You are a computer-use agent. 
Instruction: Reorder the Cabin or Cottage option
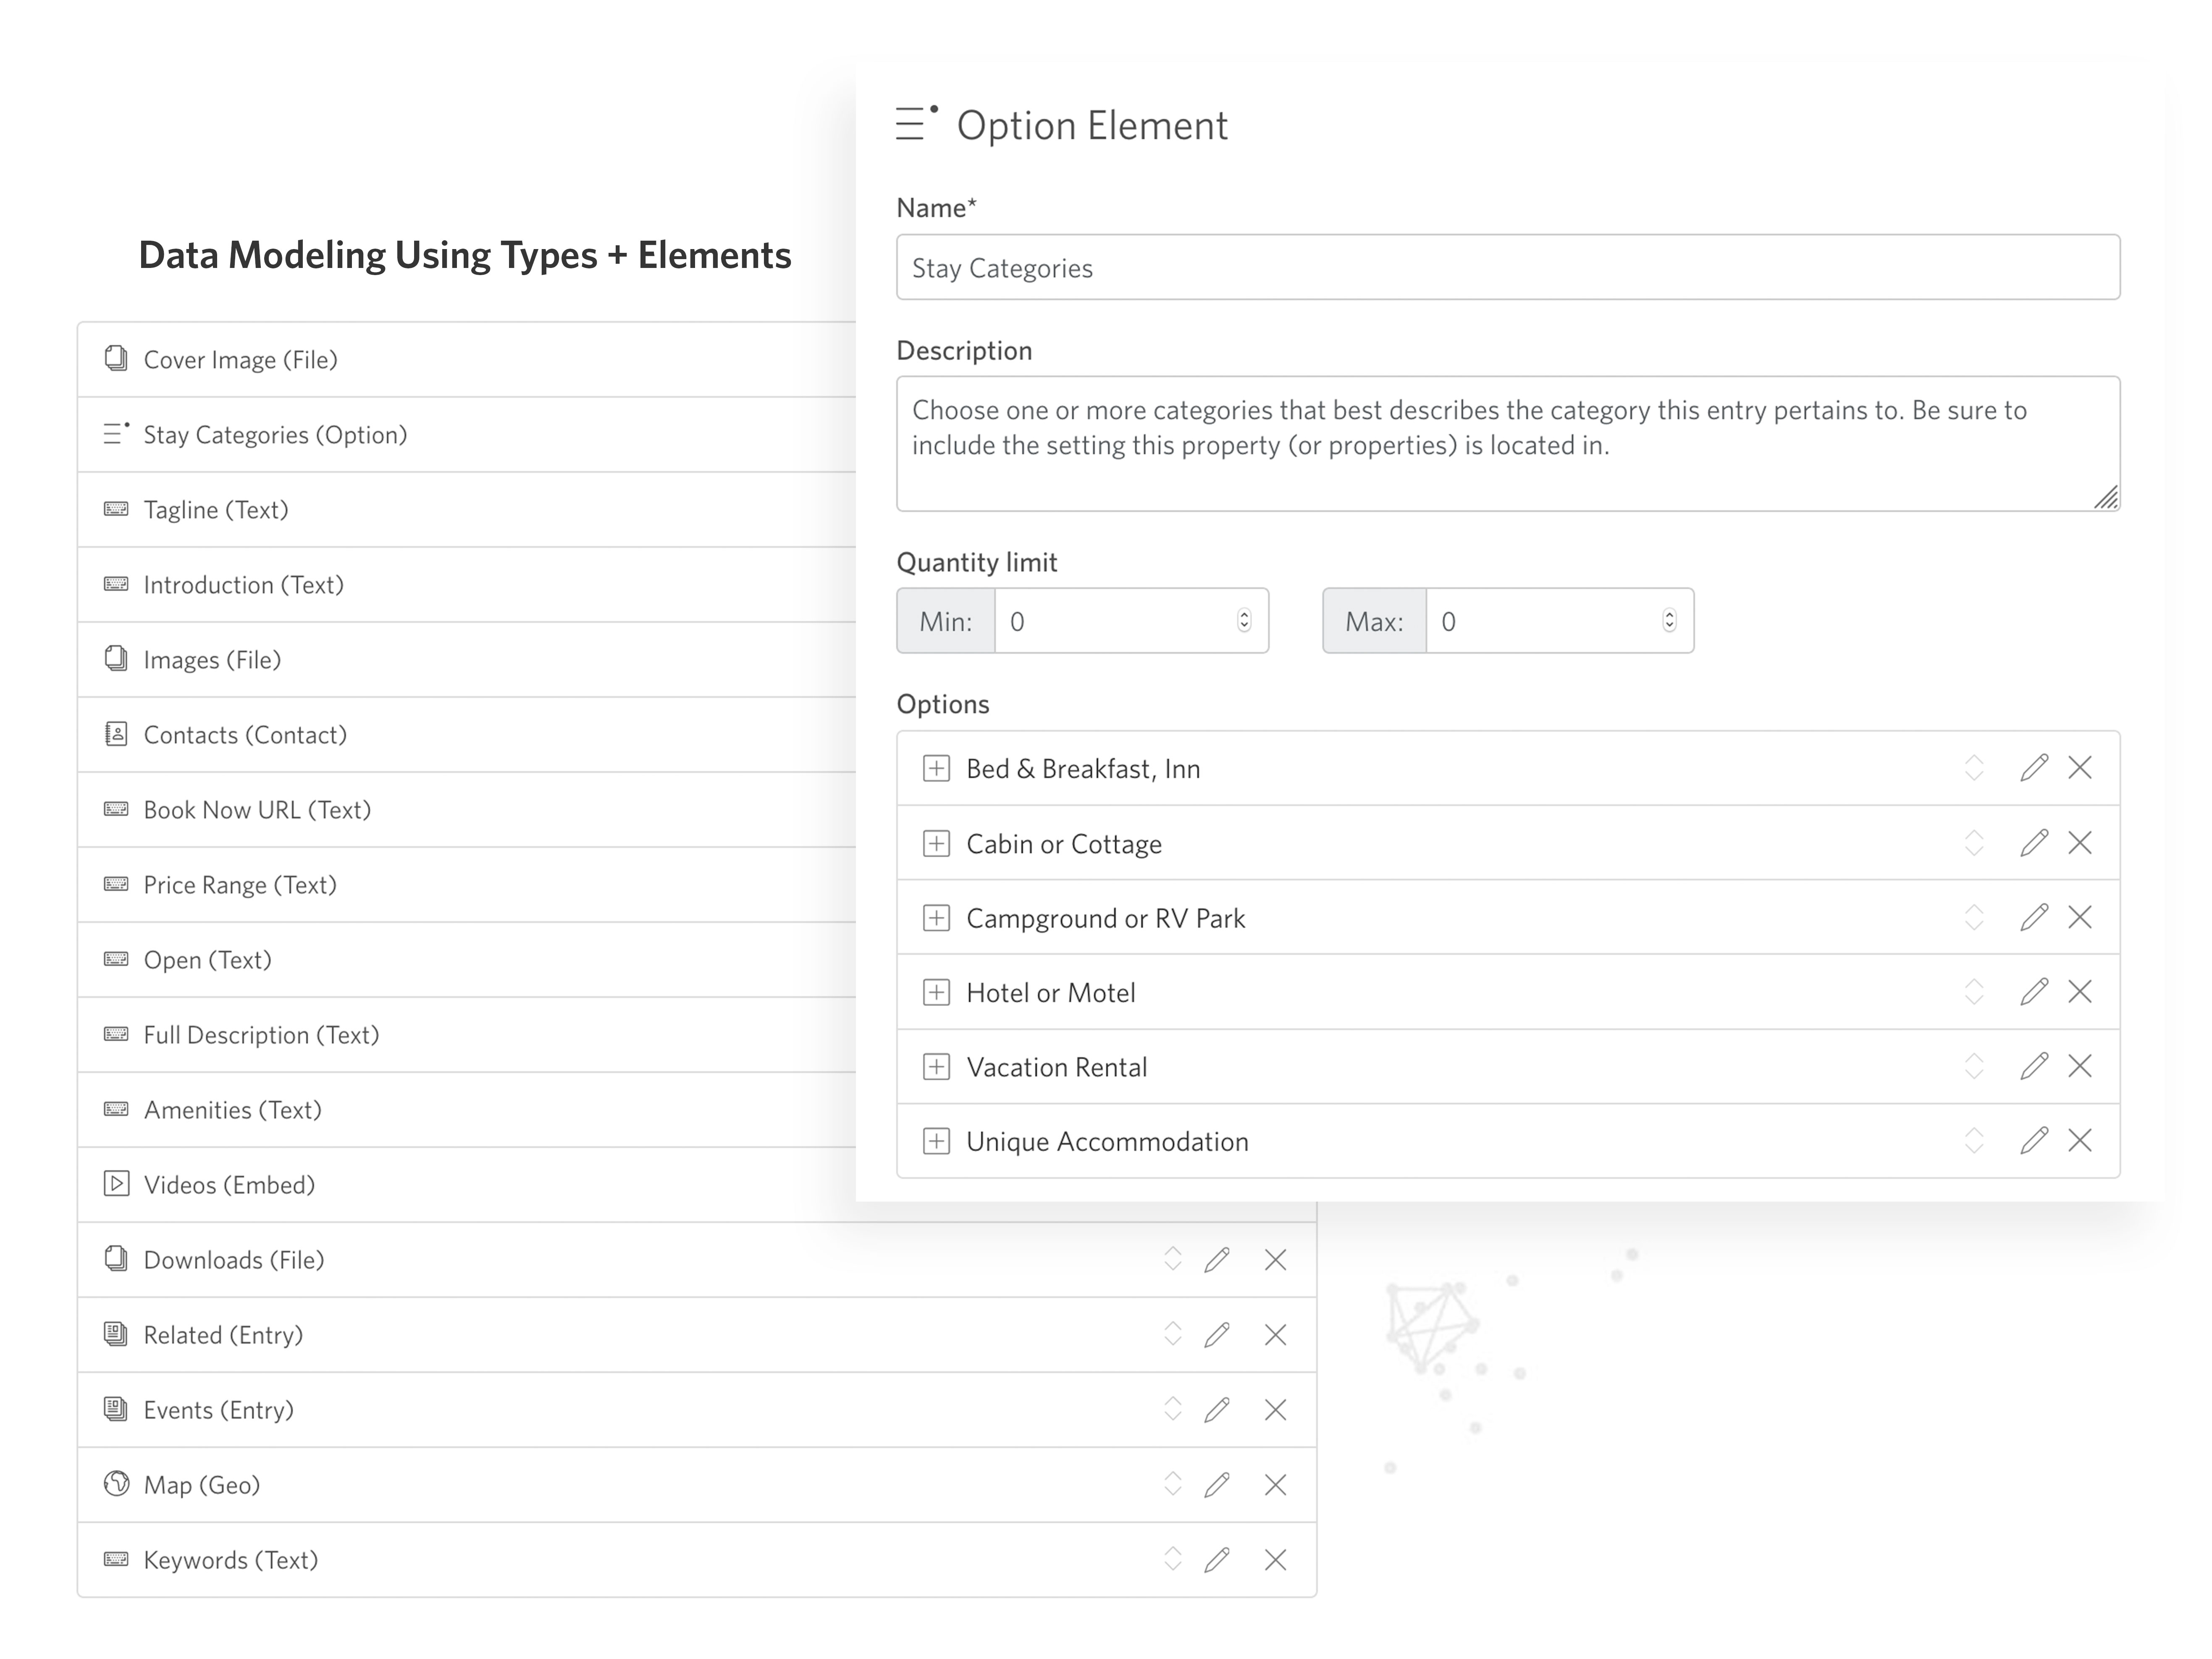tap(1974, 843)
